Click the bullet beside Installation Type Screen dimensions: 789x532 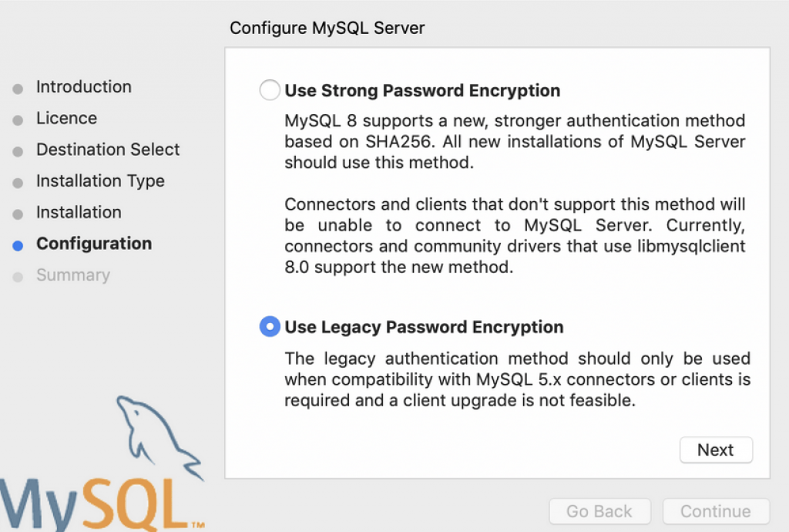click(18, 183)
